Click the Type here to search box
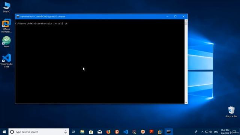The width and height of the screenshot is (240, 135). tap(39, 132)
